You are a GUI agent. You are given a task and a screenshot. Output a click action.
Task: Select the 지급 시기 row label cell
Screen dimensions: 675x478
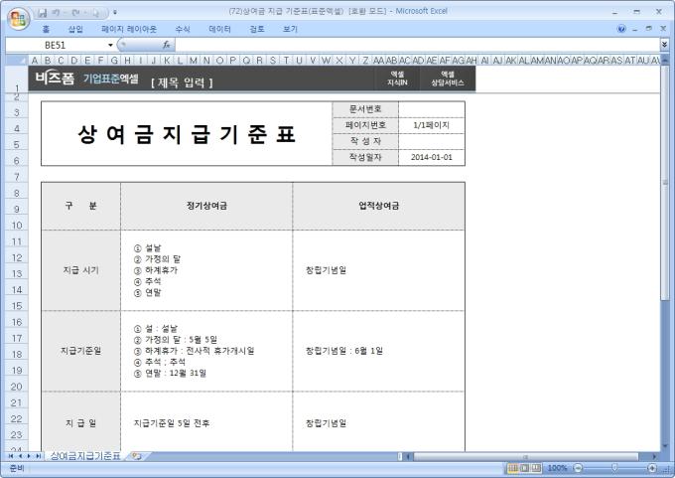[81, 270]
